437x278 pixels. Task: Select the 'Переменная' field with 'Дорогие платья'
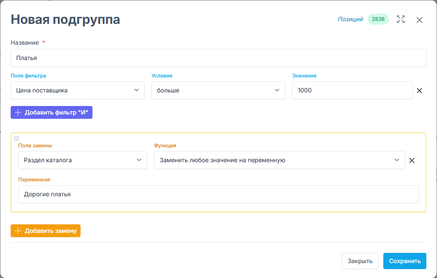click(218, 194)
